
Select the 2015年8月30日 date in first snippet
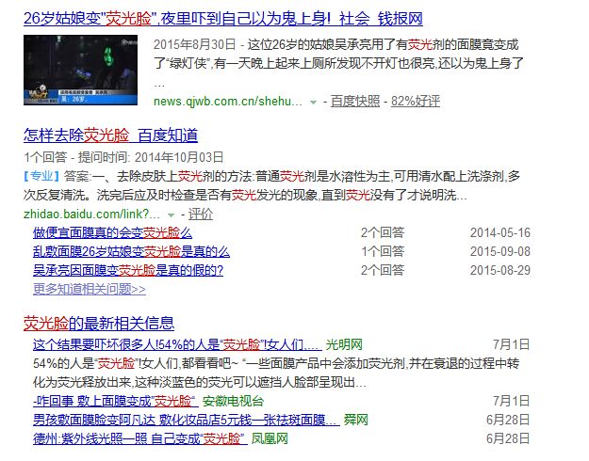click(x=194, y=44)
